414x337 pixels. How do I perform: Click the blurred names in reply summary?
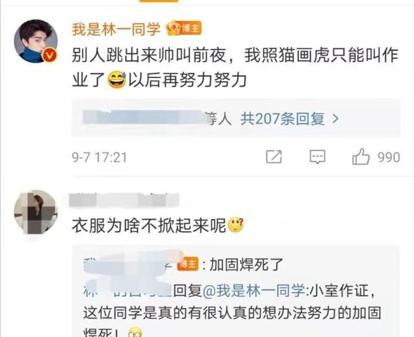145,117
